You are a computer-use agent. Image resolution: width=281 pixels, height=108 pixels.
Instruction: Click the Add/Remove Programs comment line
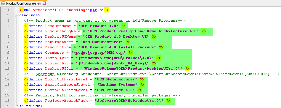104,21
